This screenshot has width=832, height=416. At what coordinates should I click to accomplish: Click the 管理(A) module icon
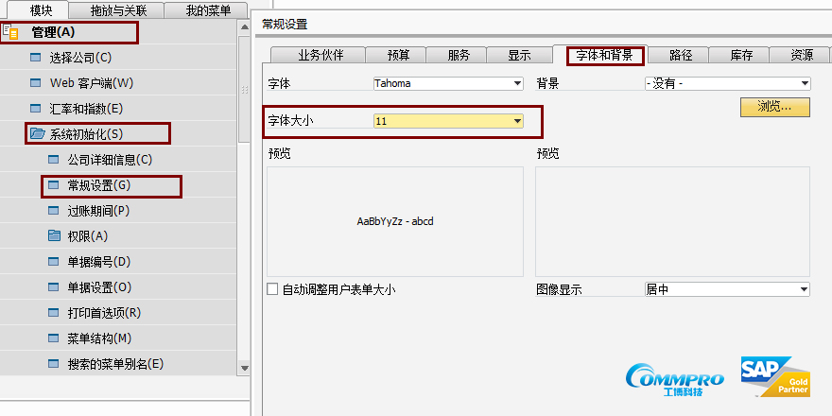(10, 32)
